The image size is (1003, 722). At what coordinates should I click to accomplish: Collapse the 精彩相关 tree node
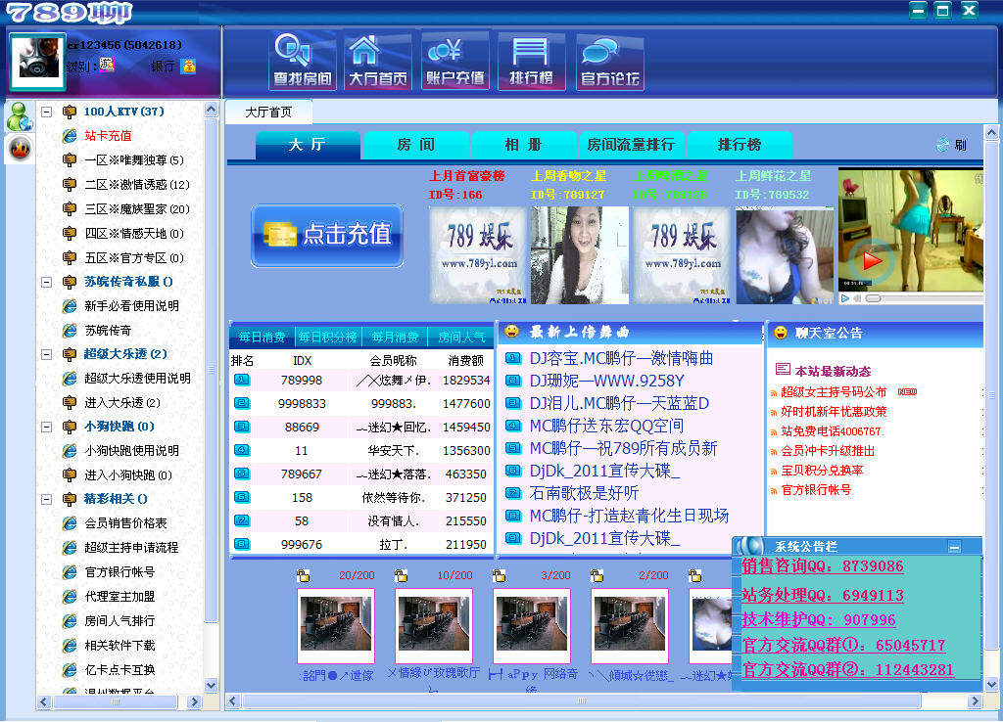pos(46,499)
